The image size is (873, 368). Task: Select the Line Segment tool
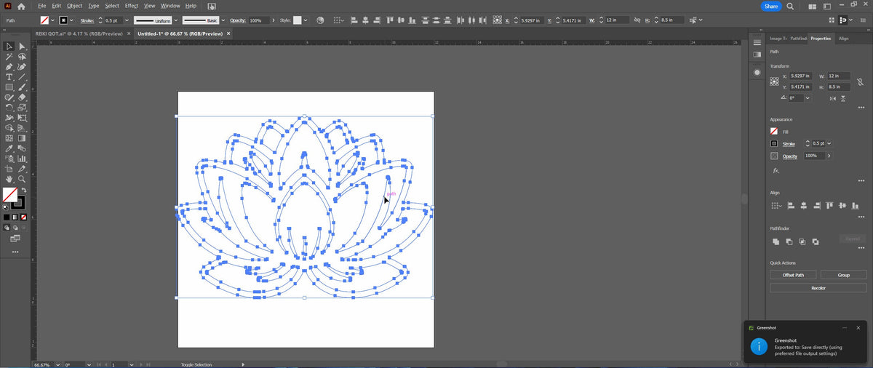[x=22, y=77]
